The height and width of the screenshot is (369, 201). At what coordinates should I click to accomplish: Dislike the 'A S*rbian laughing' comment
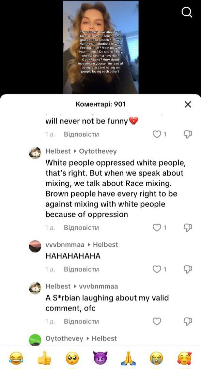pos(188,321)
